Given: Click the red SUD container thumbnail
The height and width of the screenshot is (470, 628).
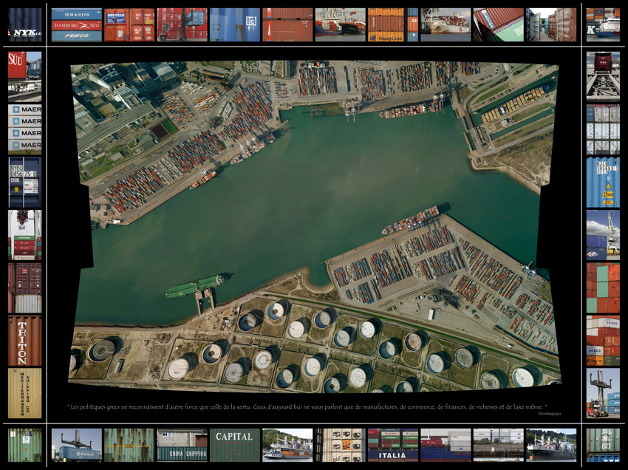Looking at the screenshot, I should [24, 76].
